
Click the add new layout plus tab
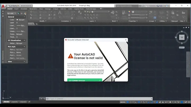pos(29,102)
